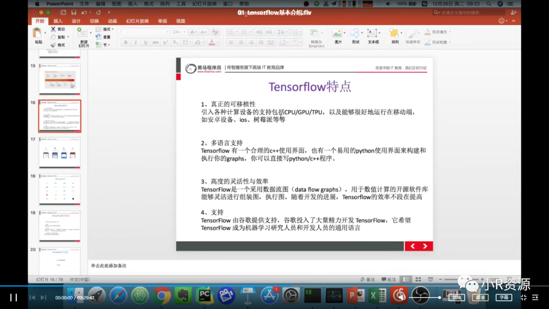Click the slide sorter view icon
The height and width of the screenshot is (309, 549).
pyautogui.click(x=418, y=280)
